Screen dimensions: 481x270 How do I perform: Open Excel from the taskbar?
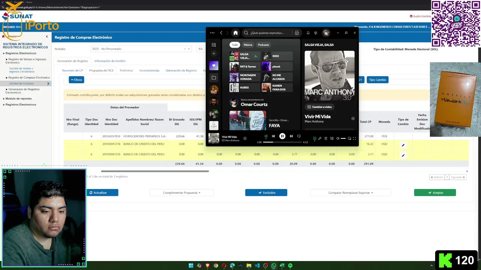pyautogui.click(x=282, y=265)
